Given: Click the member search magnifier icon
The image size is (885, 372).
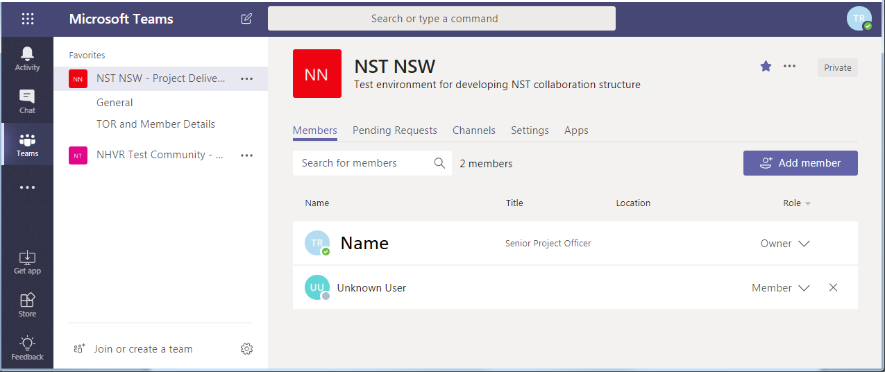Looking at the screenshot, I should tap(439, 163).
